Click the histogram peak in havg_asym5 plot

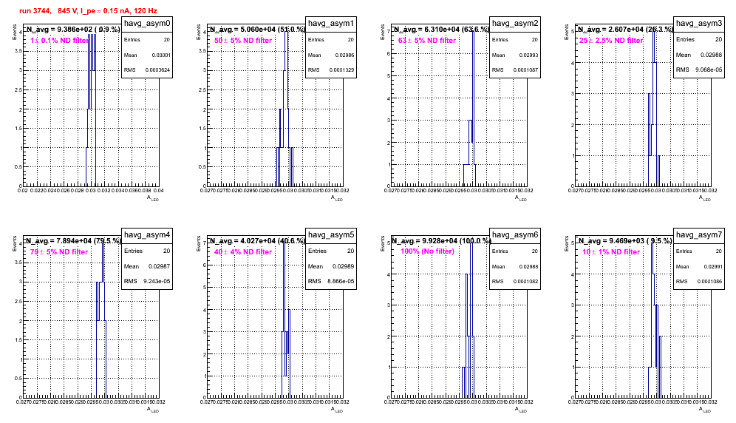coord(284,244)
